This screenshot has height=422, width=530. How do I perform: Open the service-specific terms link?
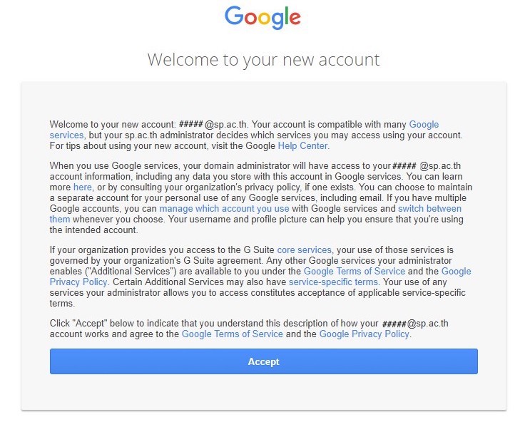pos(333,282)
